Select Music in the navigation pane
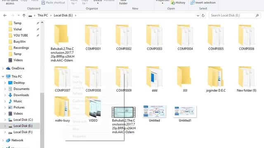 tap(18, 101)
